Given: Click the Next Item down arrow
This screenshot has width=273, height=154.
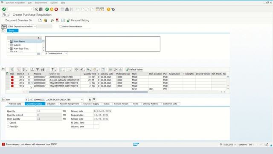Looking at the screenshot, I should pyautogui.click(x=94, y=100).
